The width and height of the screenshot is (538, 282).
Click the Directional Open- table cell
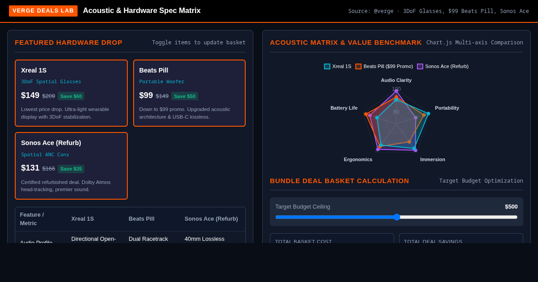93,239
